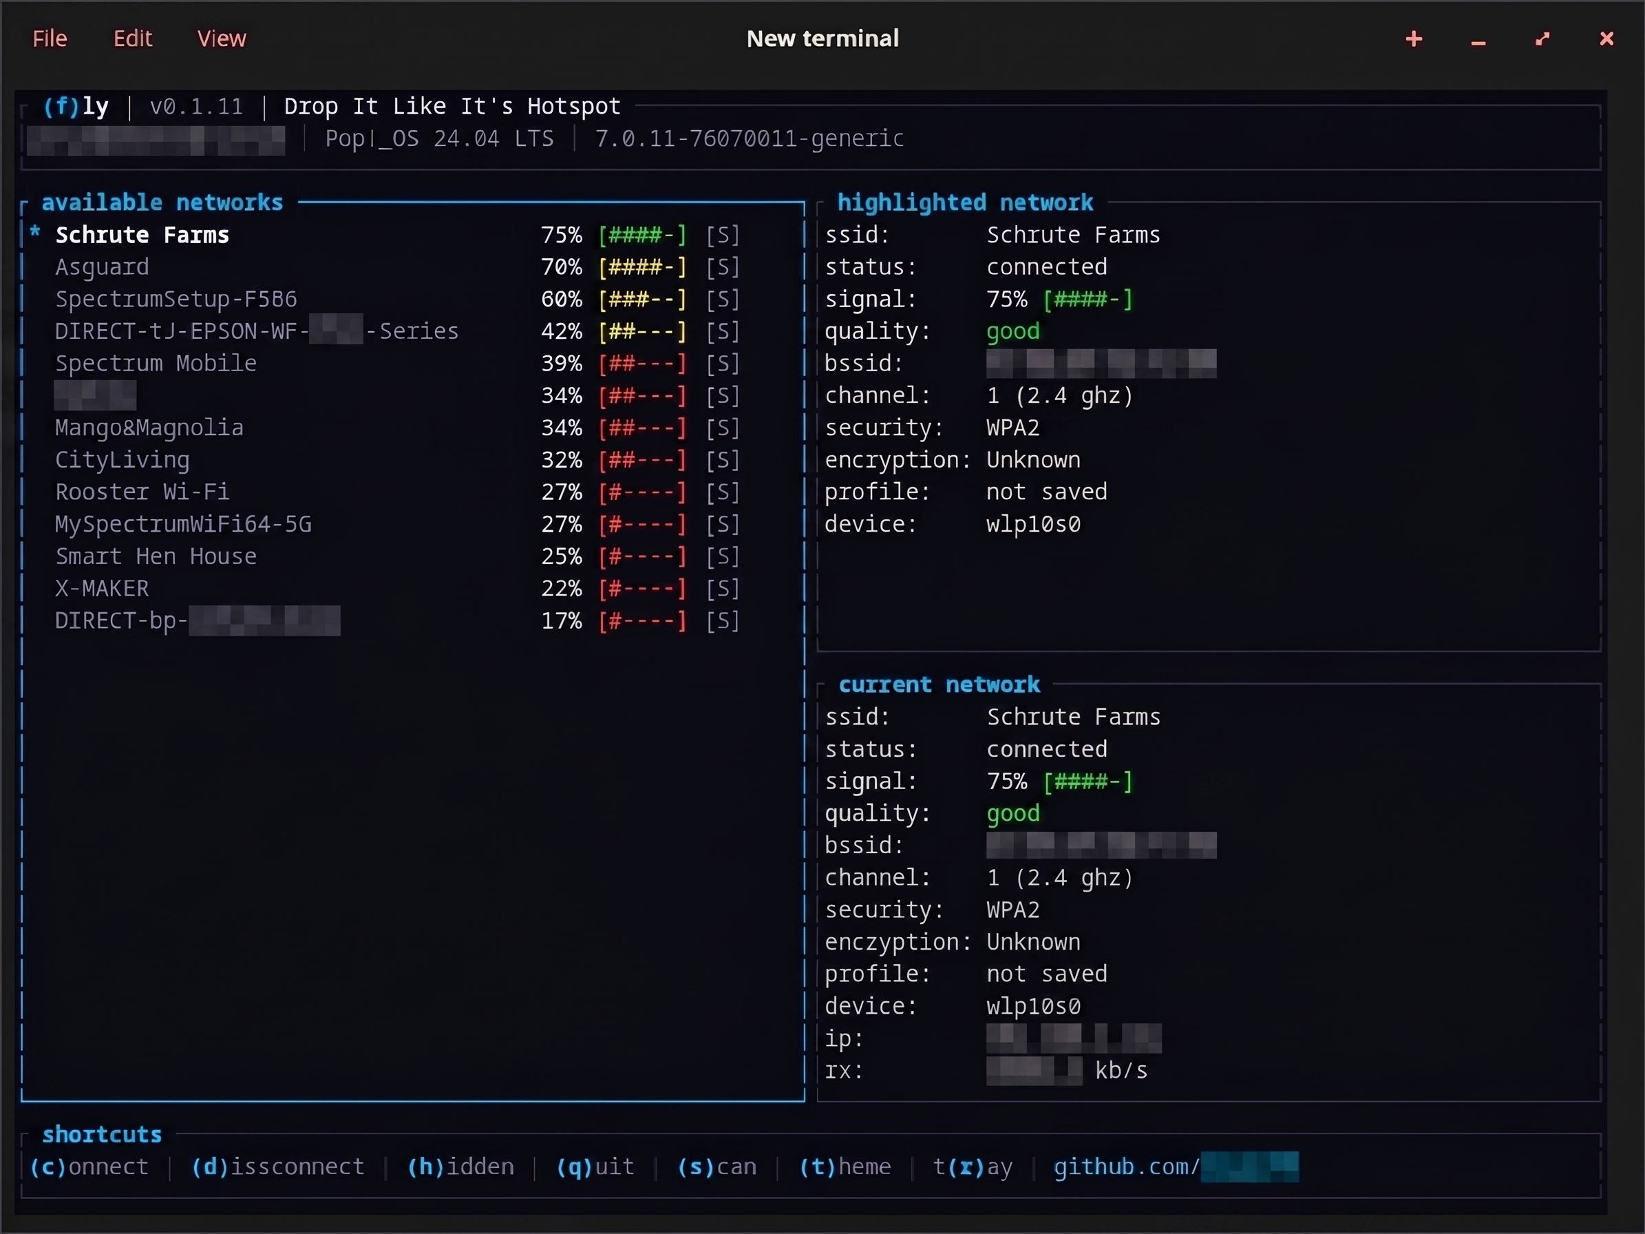The image size is (1645, 1234).
Task: Click the Pop!_OS 24.04 LTS text
Action: tap(440, 138)
